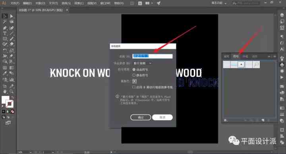Expand the status bar info arrow
This screenshot has height=154, width=286.
[x=111, y=152]
